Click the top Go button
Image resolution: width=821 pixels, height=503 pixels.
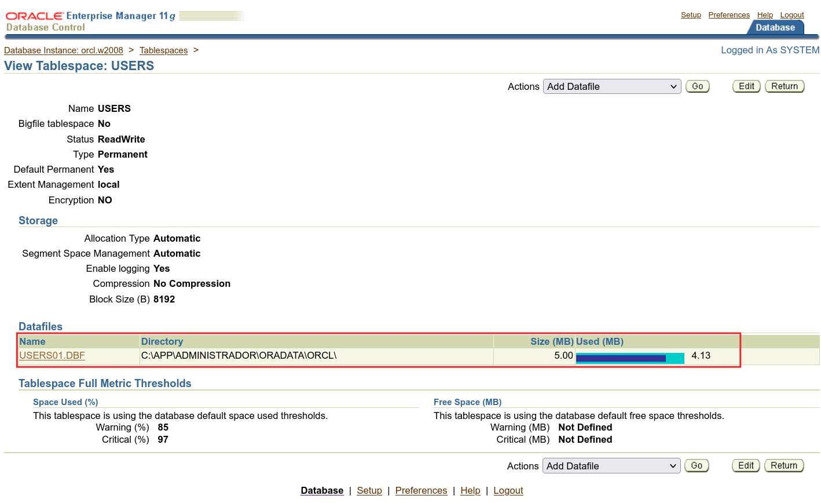[x=698, y=86]
